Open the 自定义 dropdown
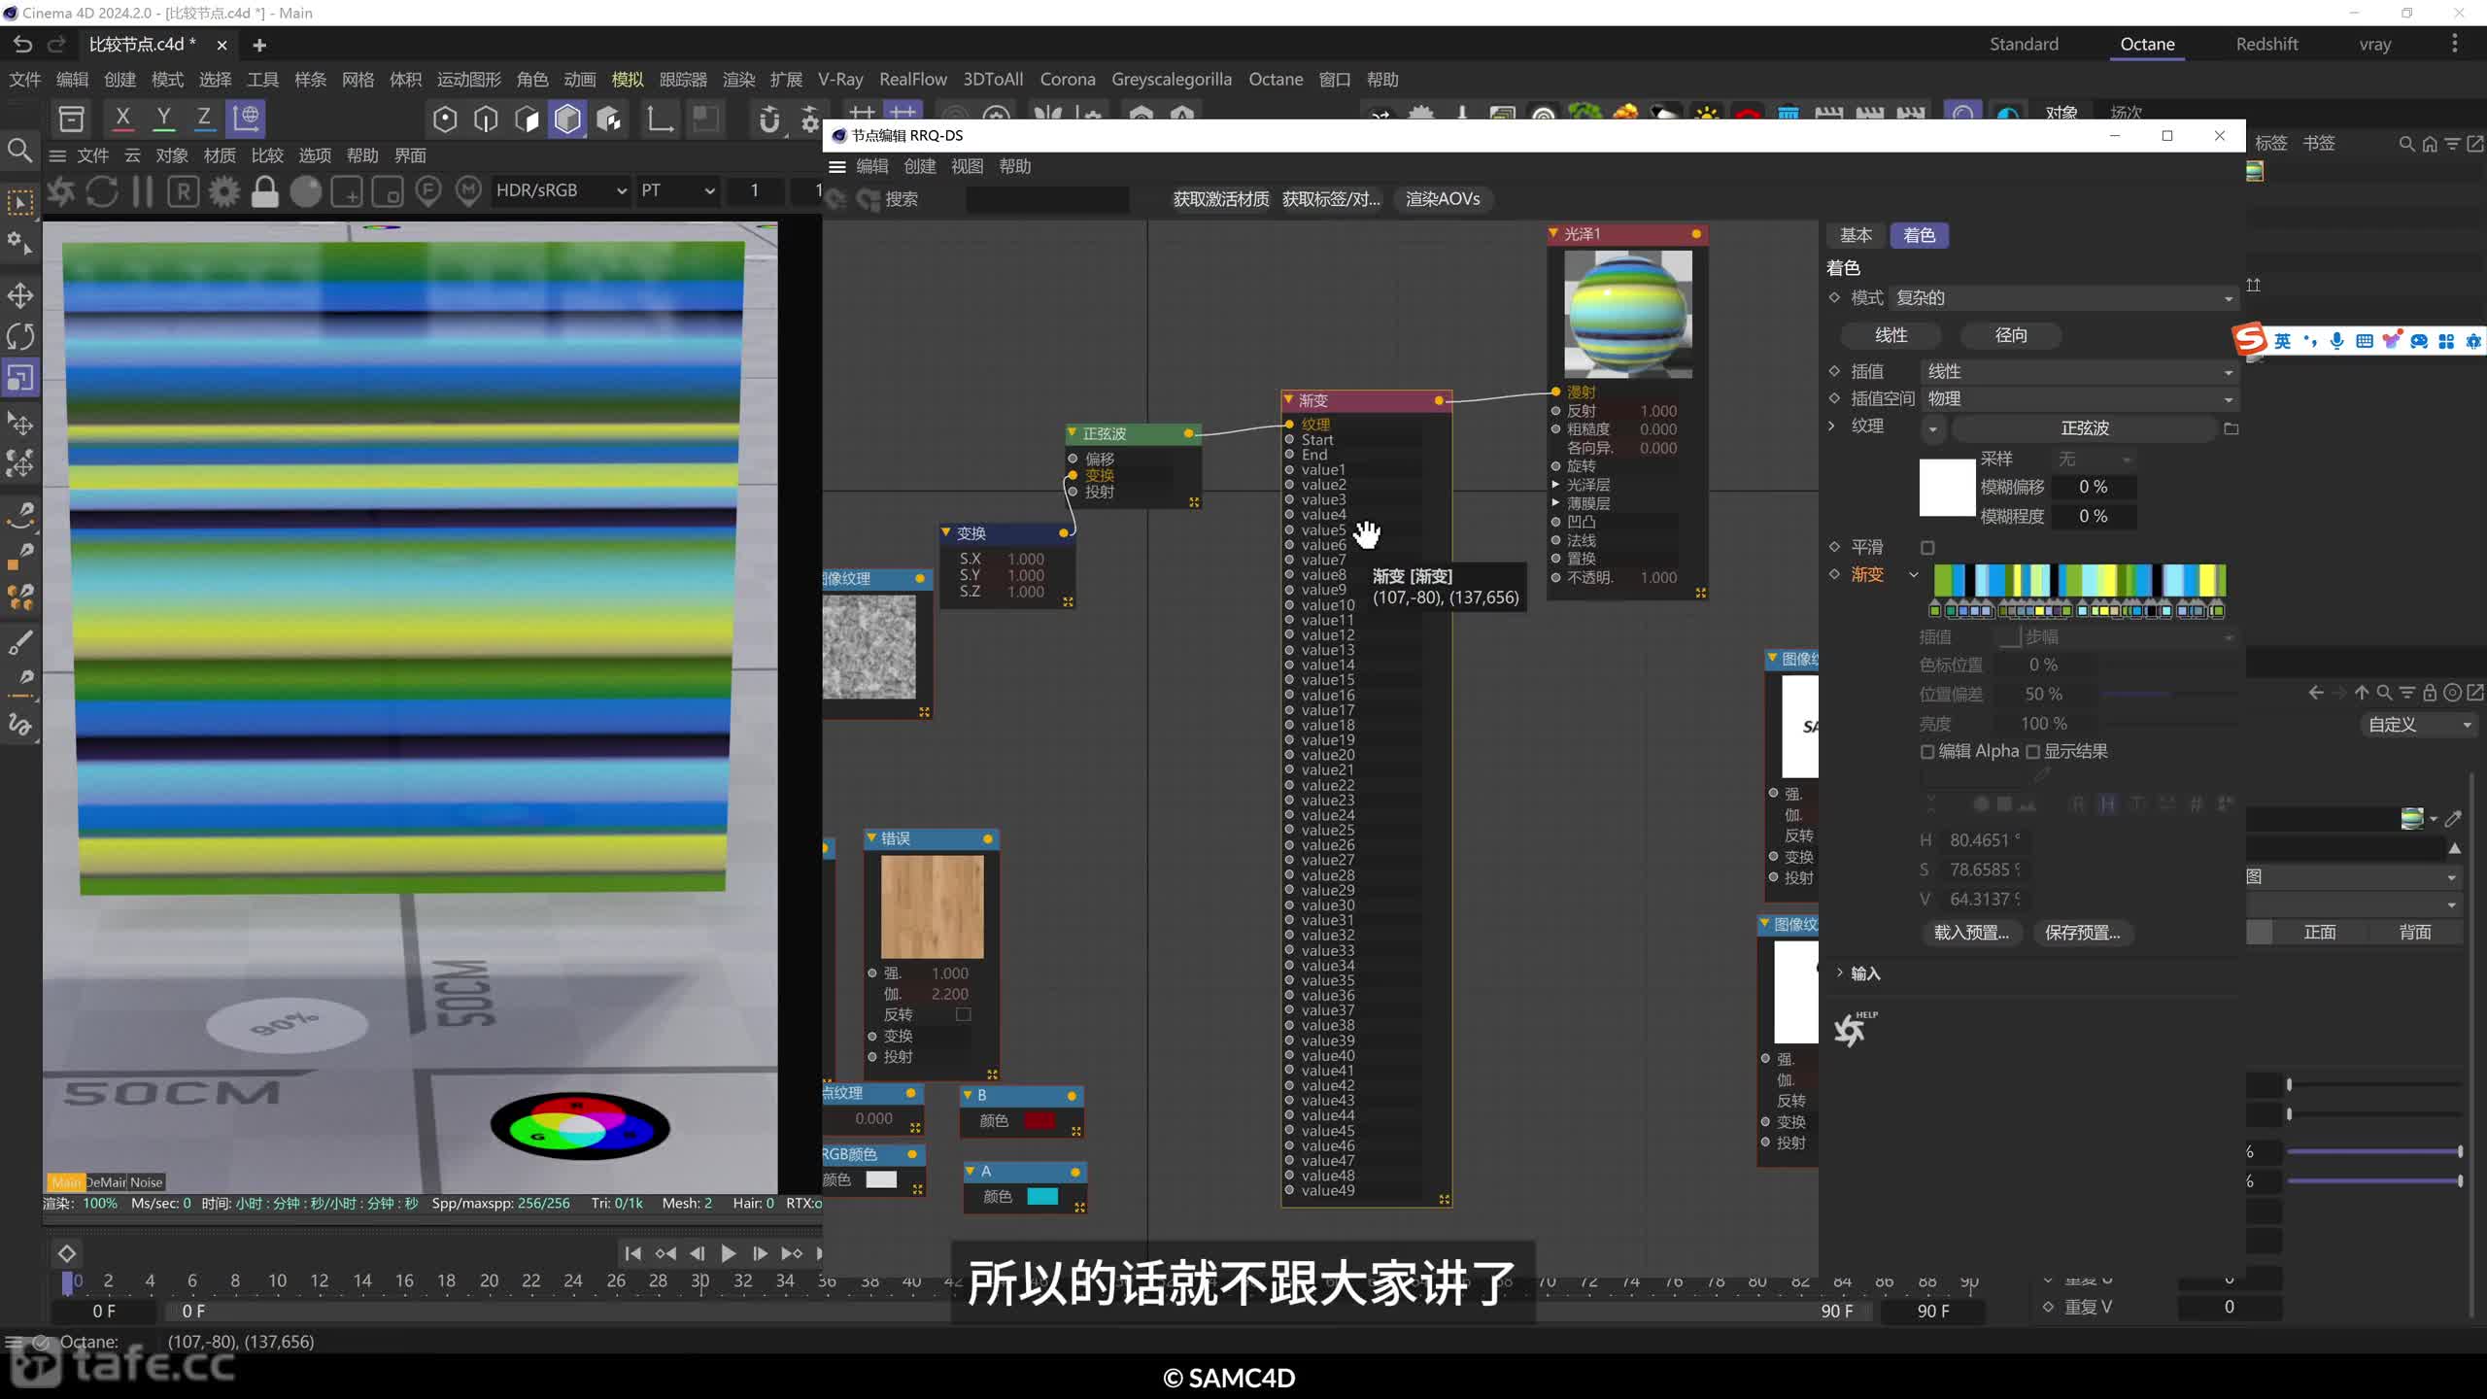Viewport: 2487px width, 1399px height. 2417,725
